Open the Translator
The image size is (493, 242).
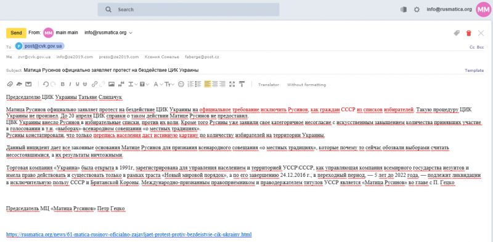tap(269, 85)
